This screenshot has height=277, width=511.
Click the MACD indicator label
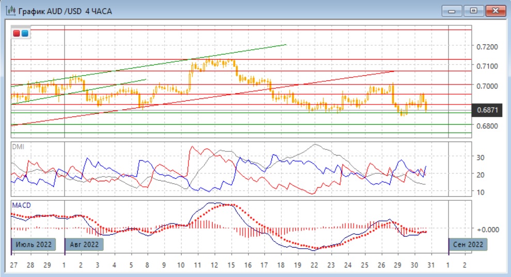21,205
